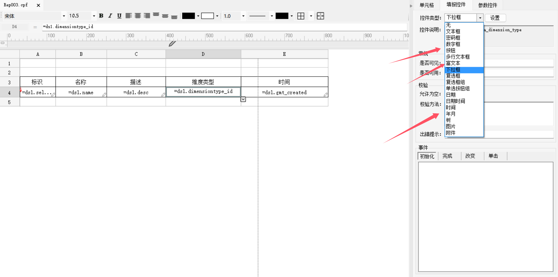The height and width of the screenshot is (277, 558).
Task: Switch to the 填报控件 tab
Action: point(456,5)
